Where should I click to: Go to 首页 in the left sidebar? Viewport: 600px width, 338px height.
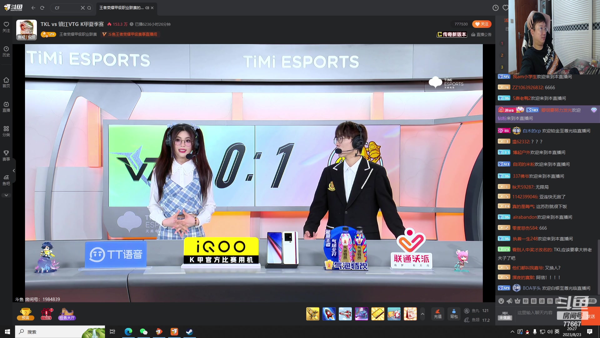coord(6,82)
